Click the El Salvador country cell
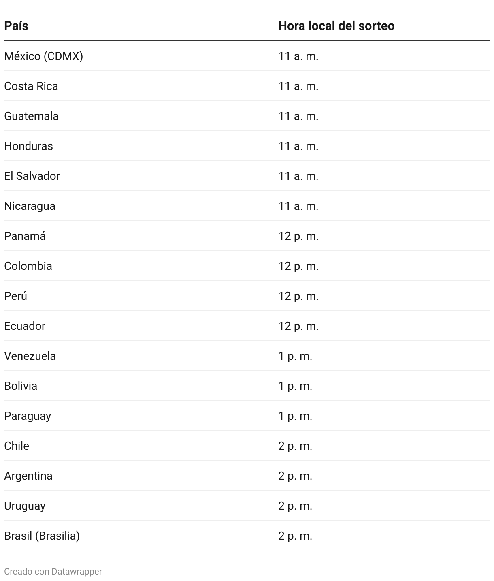 pos(32,176)
